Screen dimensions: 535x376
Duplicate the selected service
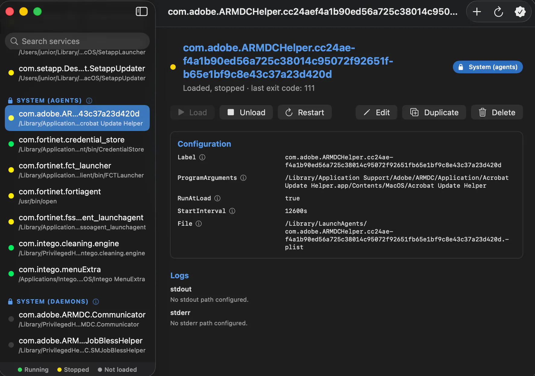434,112
